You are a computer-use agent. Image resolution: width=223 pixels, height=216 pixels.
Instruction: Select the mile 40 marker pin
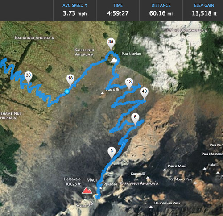click(144, 93)
